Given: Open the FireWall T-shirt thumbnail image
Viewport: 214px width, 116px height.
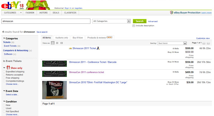Looking at the screenshot, I should (54, 90).
